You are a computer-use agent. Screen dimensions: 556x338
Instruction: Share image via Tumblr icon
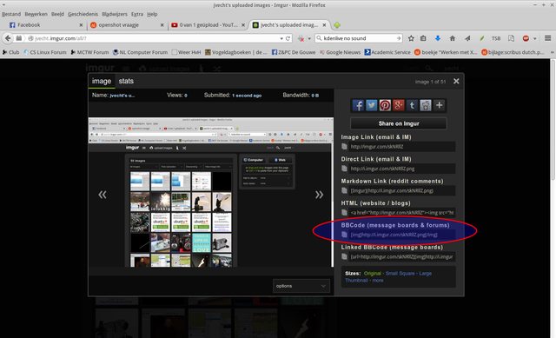(412, 105)
